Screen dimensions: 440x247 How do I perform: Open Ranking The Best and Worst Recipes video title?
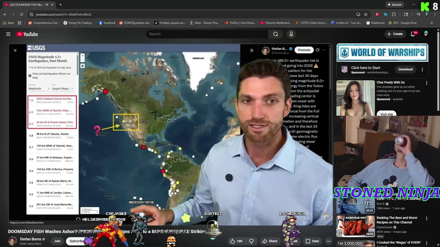[397, 220]
